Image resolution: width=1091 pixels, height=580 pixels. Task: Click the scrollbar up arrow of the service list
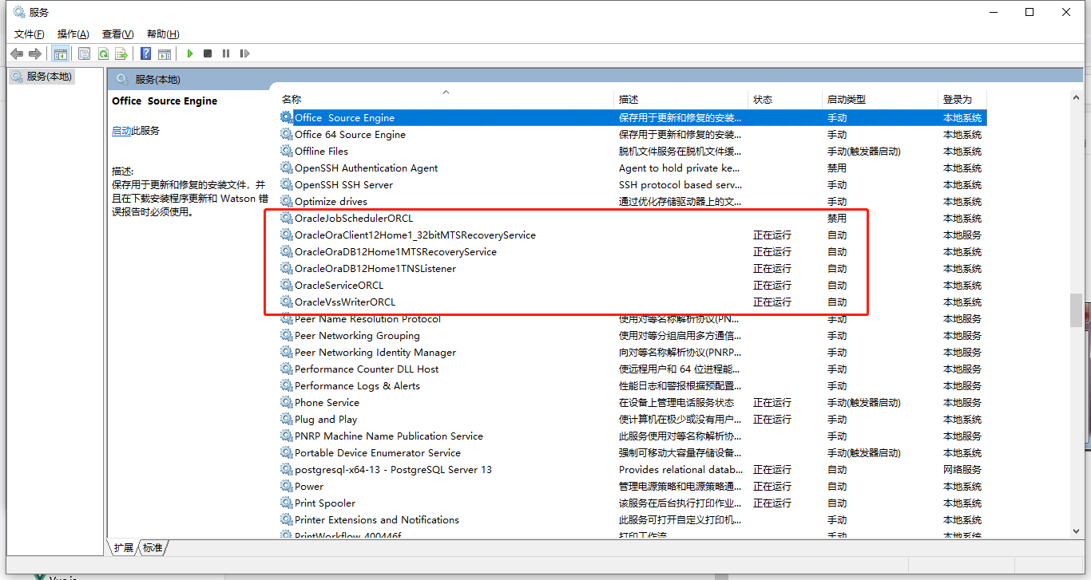coord(1076,97)
